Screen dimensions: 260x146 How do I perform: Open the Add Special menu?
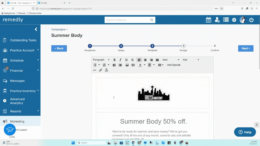coord(174,65)
